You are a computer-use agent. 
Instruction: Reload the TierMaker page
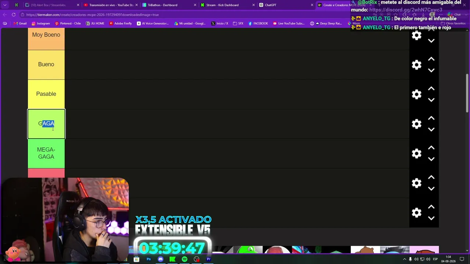(x=14, y=15)
